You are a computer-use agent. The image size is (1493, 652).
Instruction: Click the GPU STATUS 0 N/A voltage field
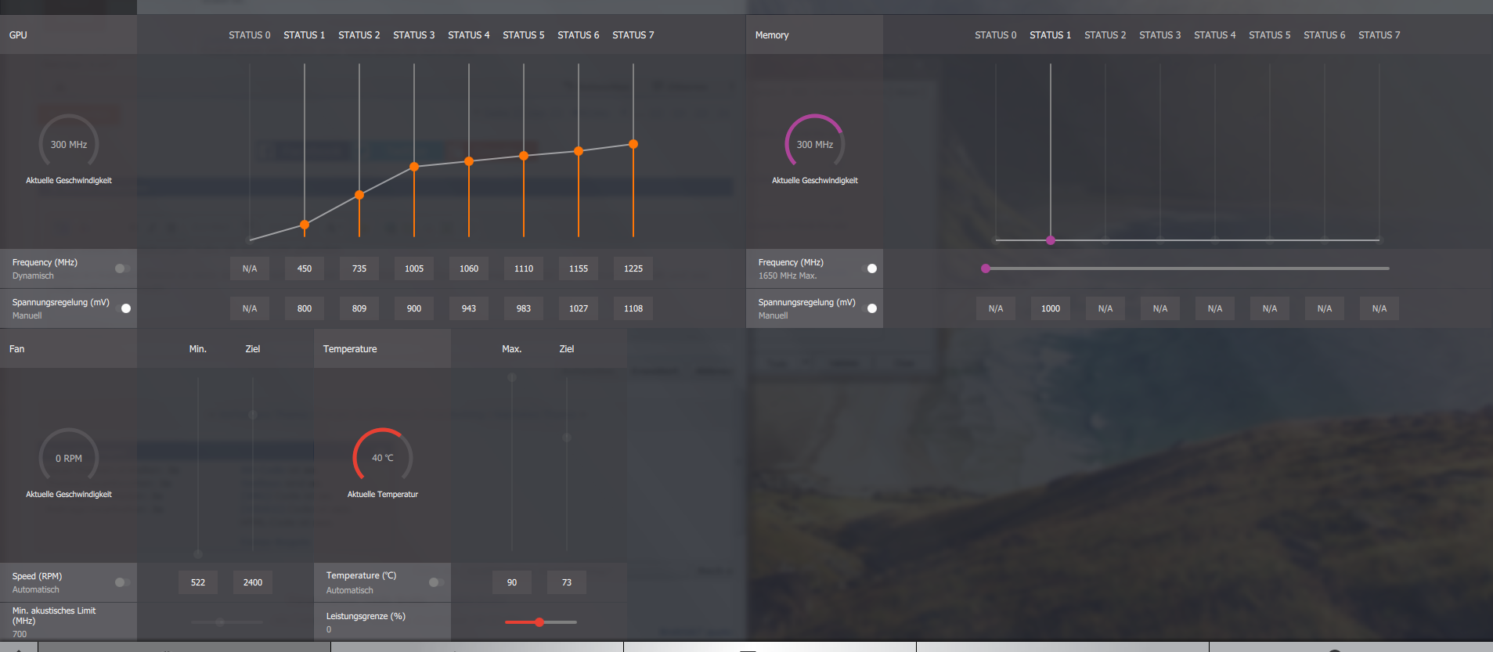pos(250,308)
